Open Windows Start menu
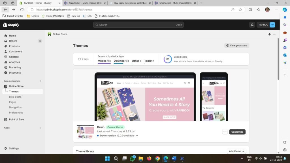This screenshot has width=290, height=163. (107, 158)
